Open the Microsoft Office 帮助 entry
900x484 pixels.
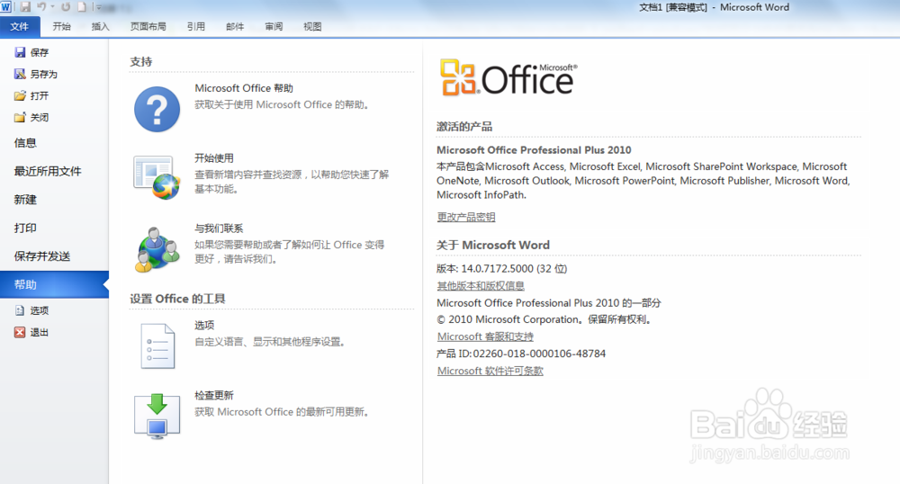click(243, 88)
